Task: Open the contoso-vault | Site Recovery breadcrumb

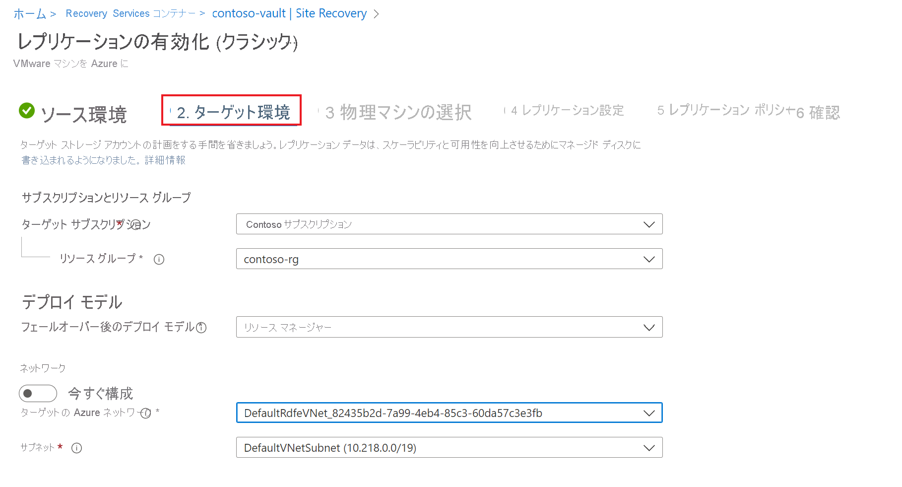Action: 289,13
